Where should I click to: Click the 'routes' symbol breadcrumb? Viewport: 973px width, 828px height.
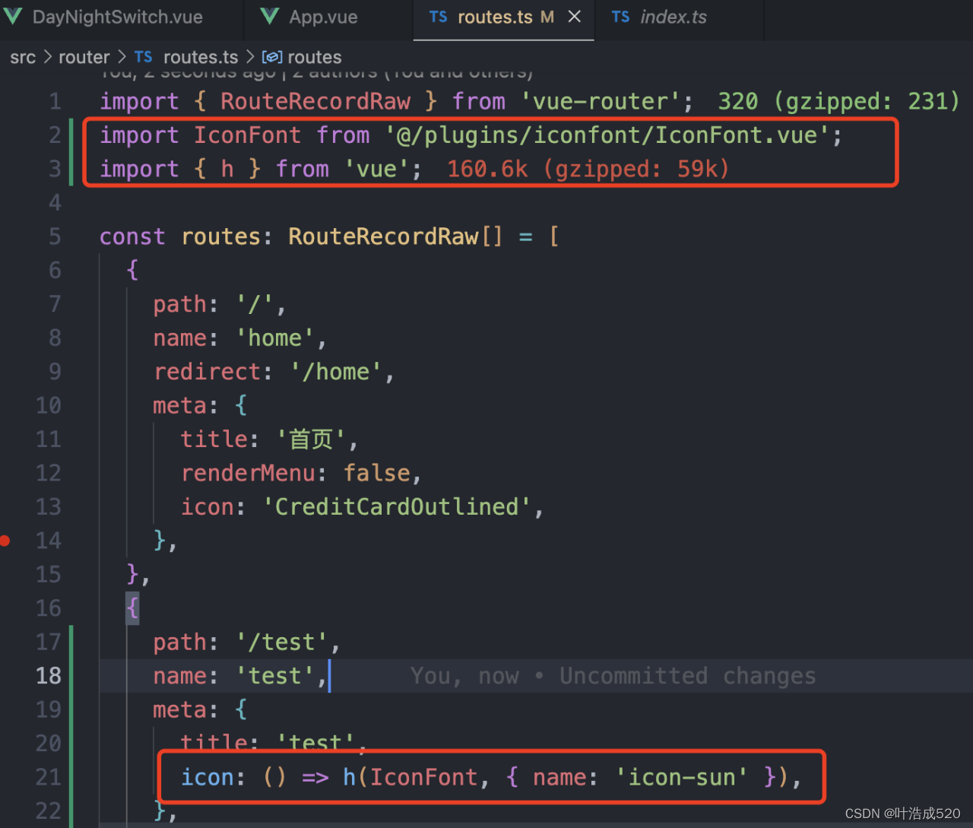pos(315,57)
